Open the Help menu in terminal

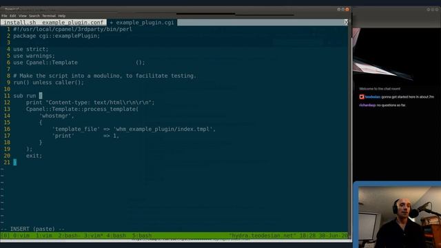62,16
